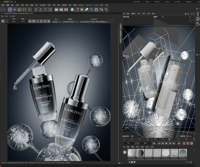Switch to the UV Edit layout tab

coord(177,2)
